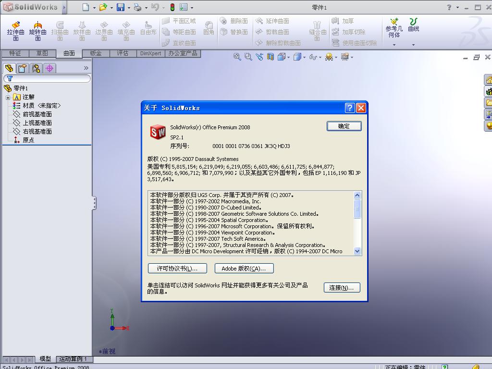Select the 自由形 freeform tool

point(148,28)
